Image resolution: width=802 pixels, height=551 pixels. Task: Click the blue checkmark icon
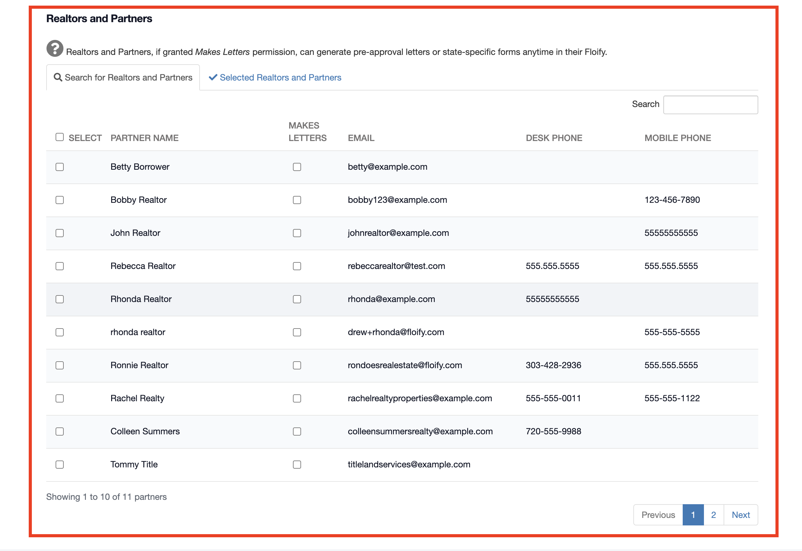[213, 77]
